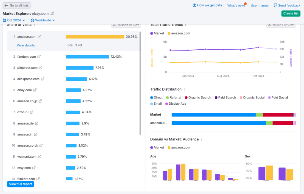Viewport: 304px width, 194px height.
Task: Click the calendar icon beside Oct 2024
Action: [x=4, y=20]
